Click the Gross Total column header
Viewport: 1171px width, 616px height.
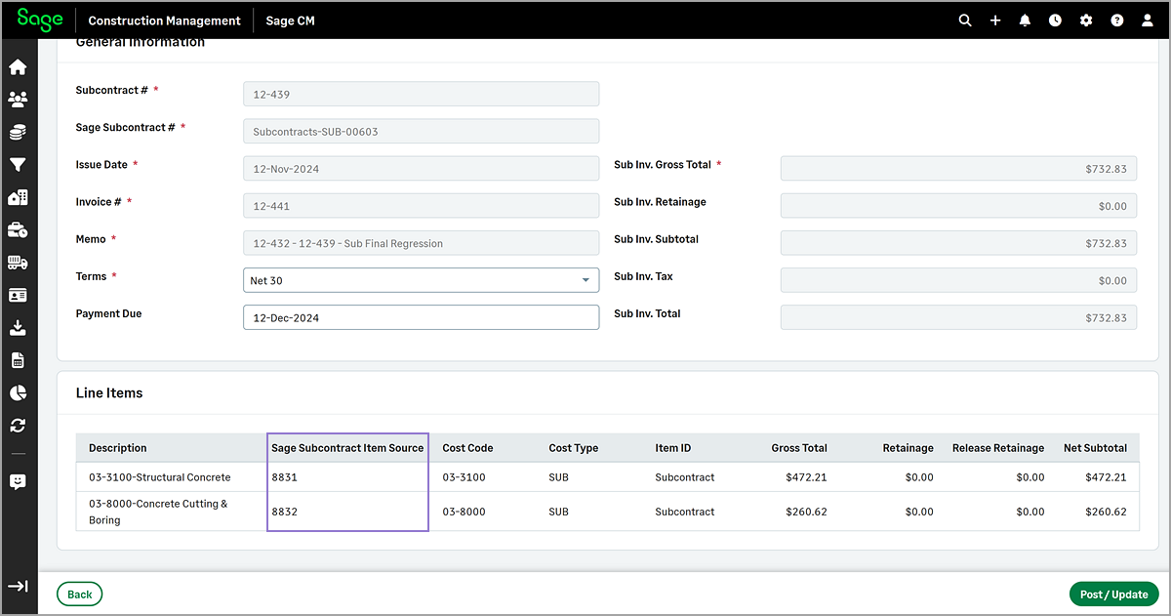click(799, 448)
